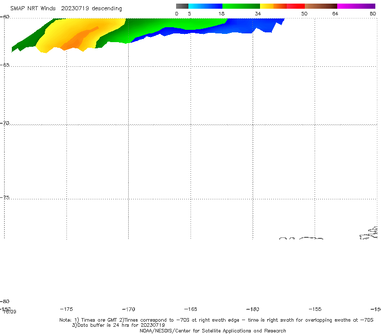Click the longitude label "-165"

(x=190, y=309)
